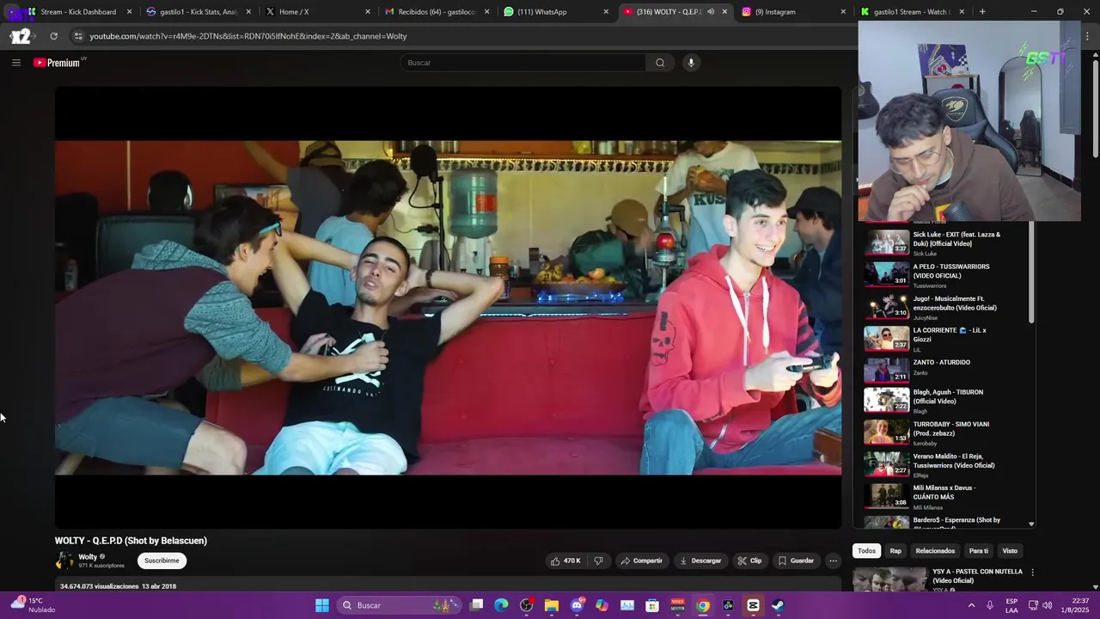Open the Wolty channel name link
Viewport: 1100px width, 619px height.
click(x=88, y=557)
